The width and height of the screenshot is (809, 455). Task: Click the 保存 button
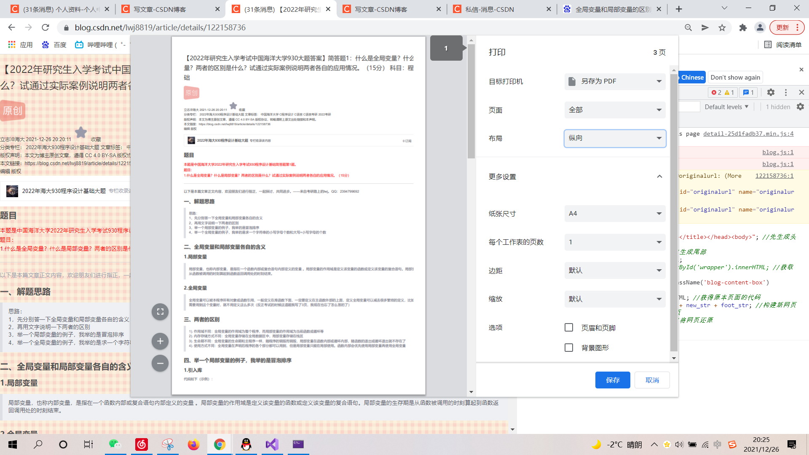(x=613, y=380)
